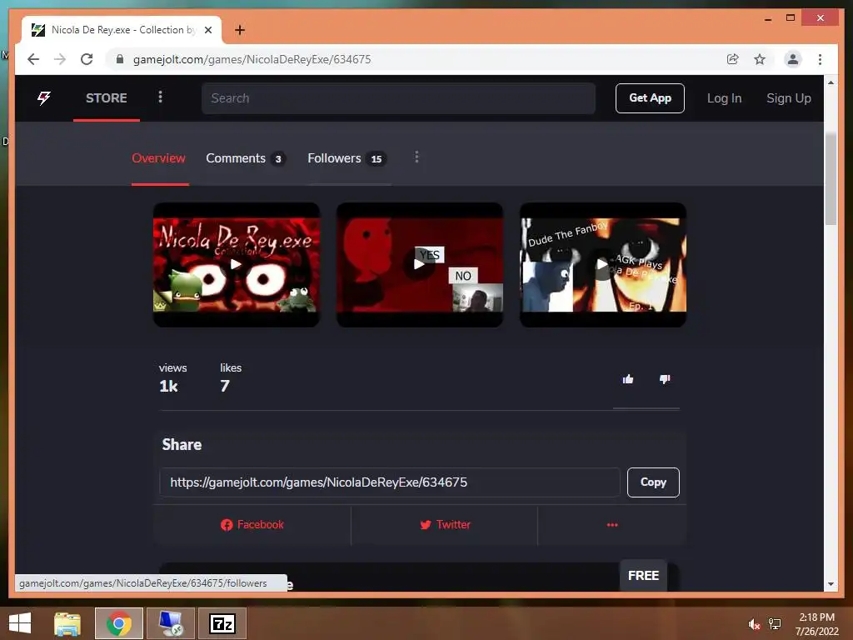Select the share URL text field
The image size is (853, 640).
[x=390, y=482]
